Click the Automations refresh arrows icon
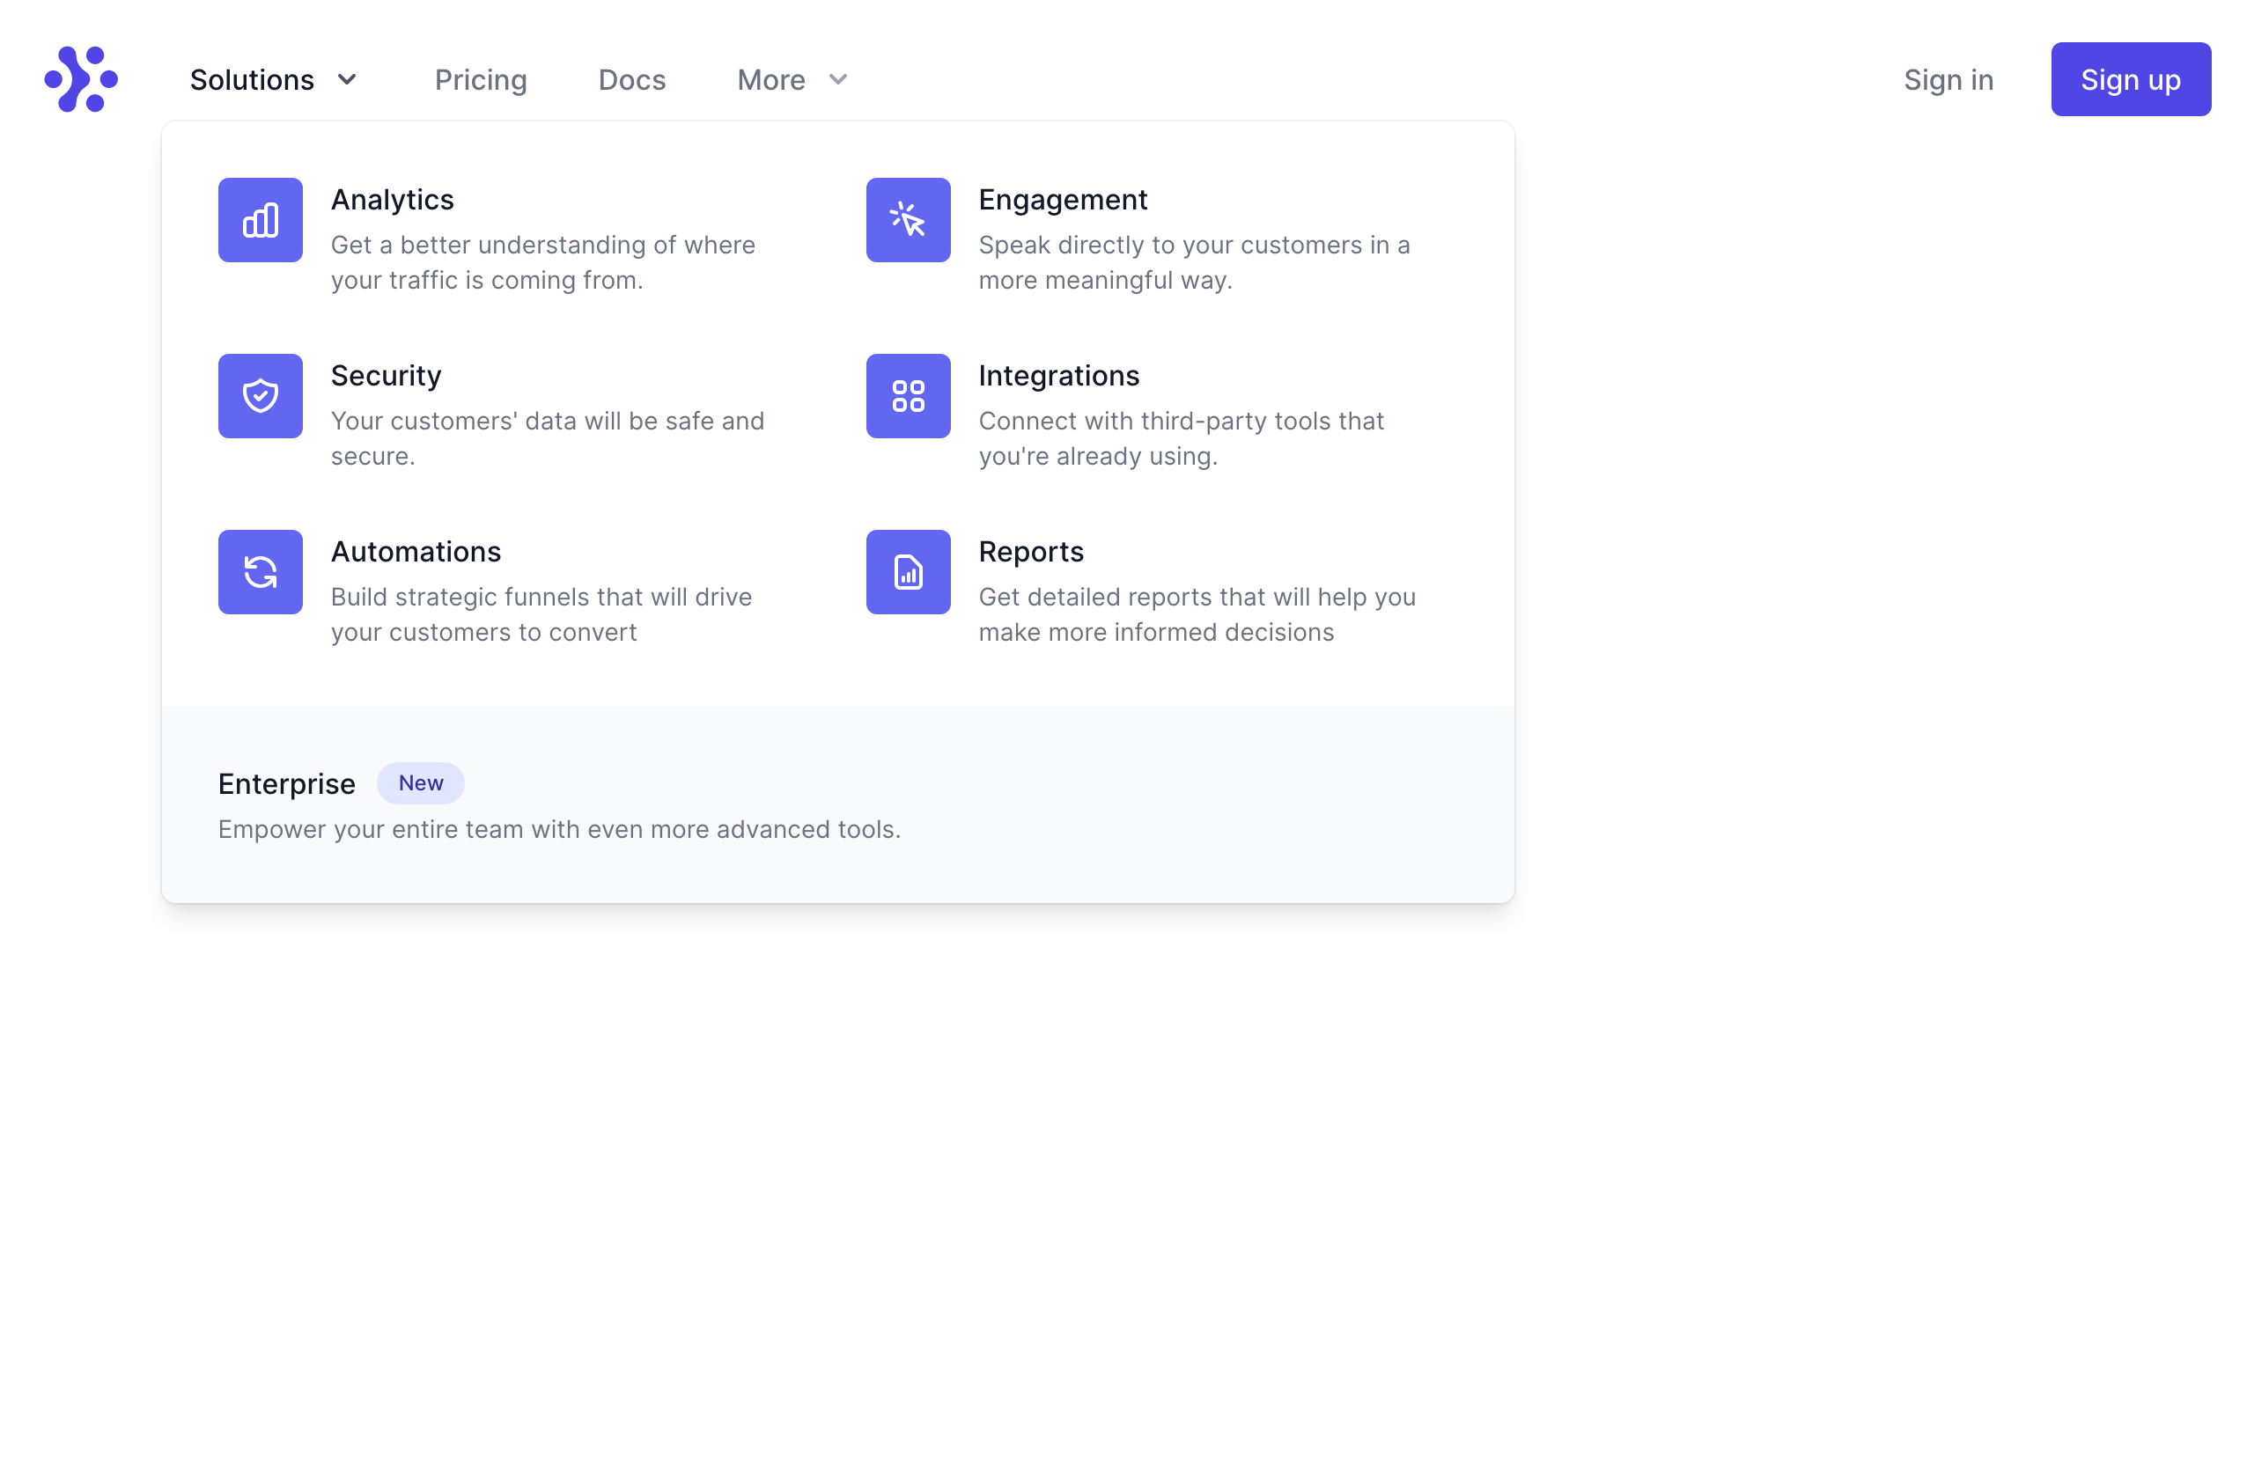Image resolution: width=2254 pixels, height=1461 pixels. point(261,572)
